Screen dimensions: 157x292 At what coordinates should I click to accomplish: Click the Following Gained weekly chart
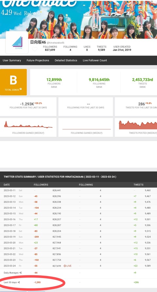[86, 129]
